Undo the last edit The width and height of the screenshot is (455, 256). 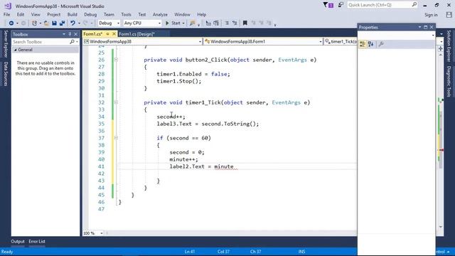tap(73, 23)
